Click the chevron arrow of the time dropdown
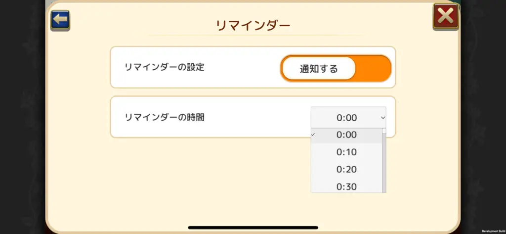 383,118
